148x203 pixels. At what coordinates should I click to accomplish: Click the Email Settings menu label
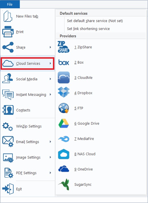tap(28, 142)
